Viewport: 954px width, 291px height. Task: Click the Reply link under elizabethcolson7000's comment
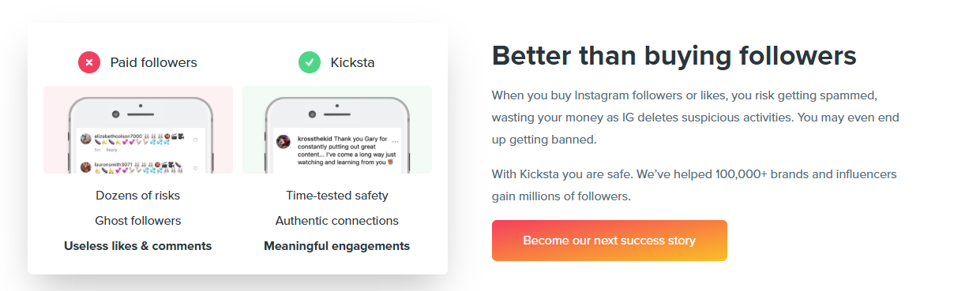click(111, 150)
